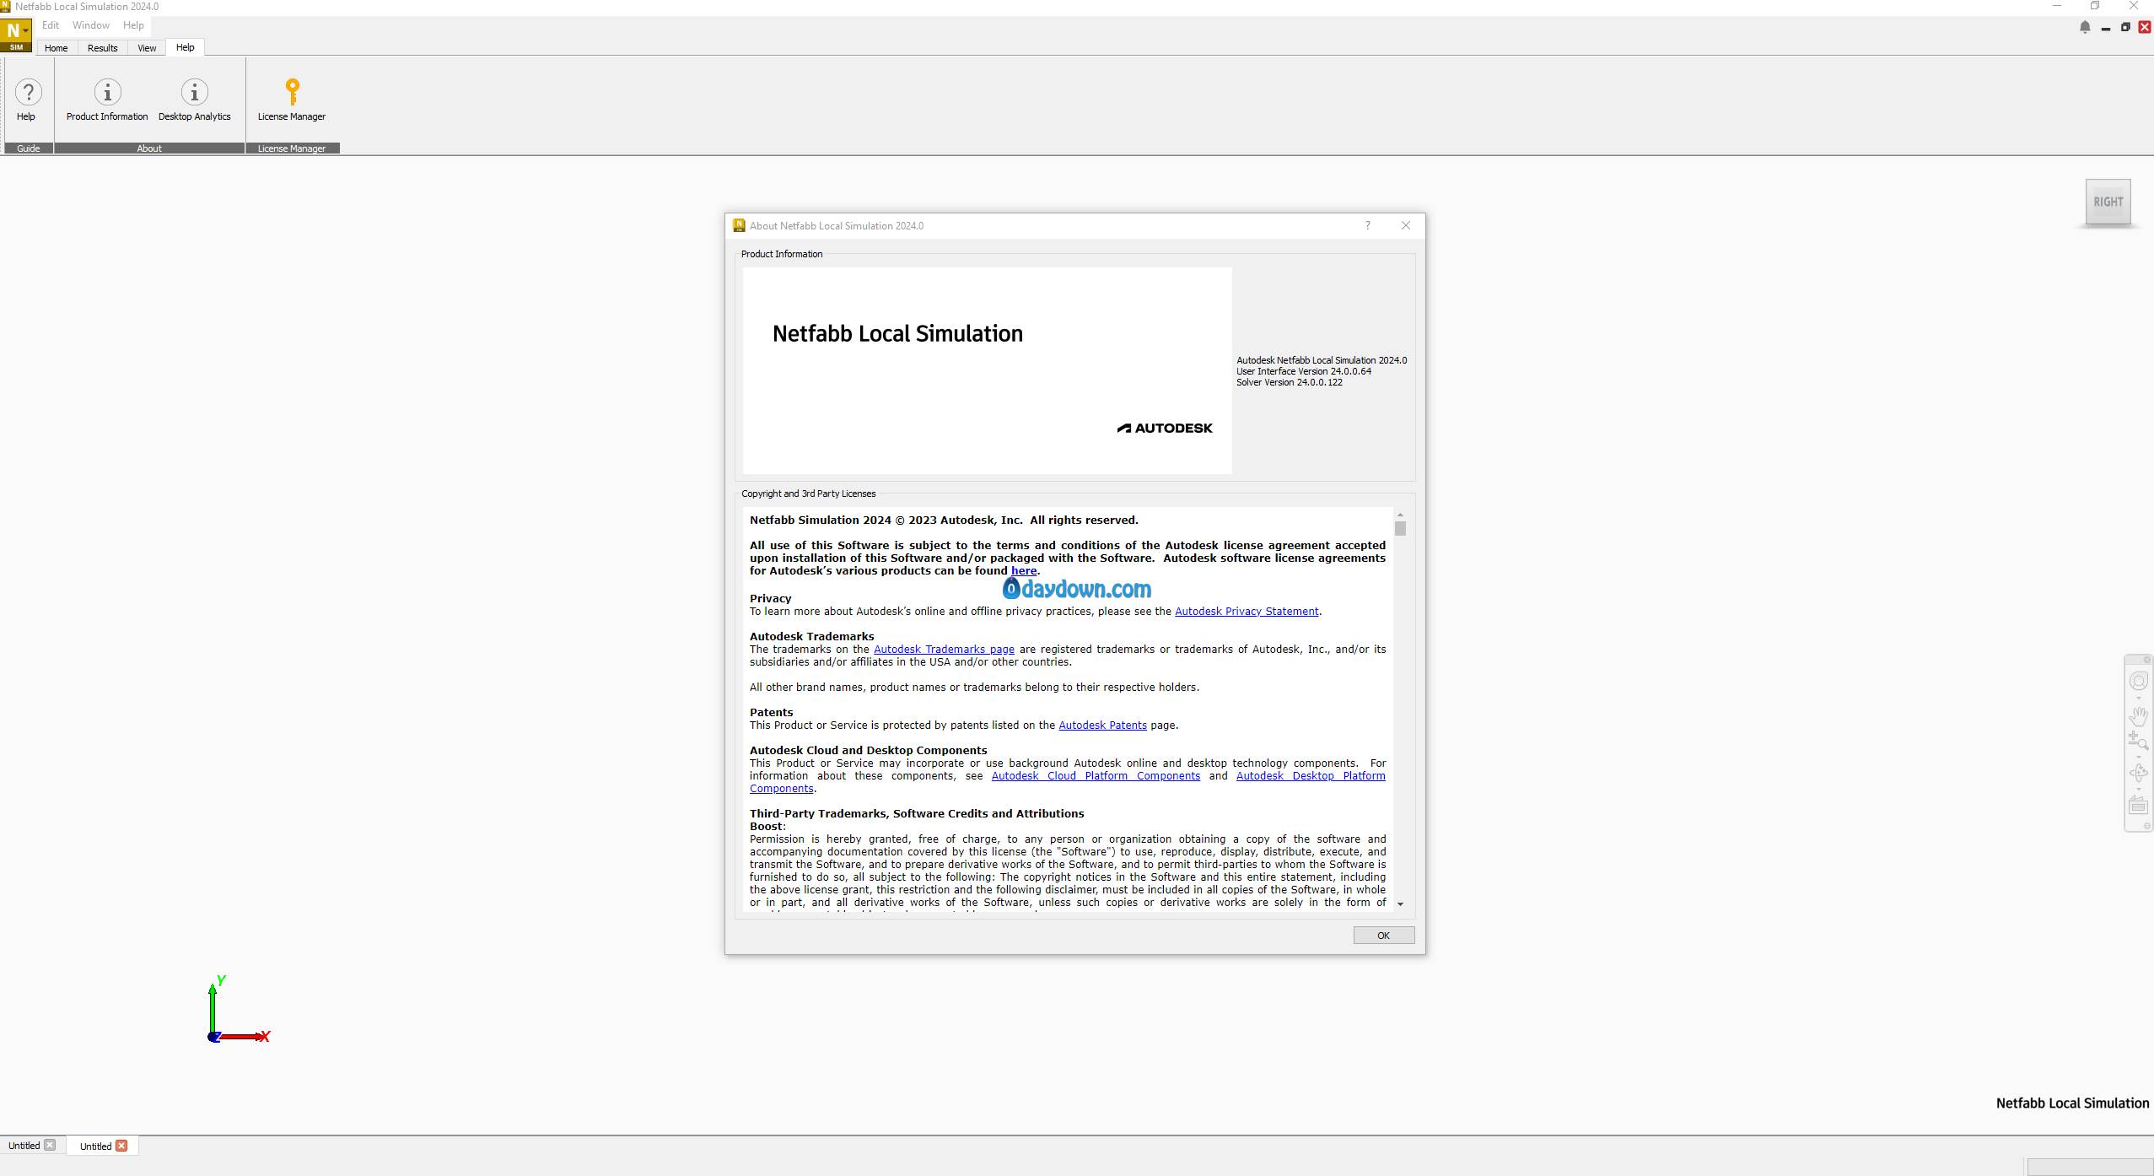Click OK in the About dialog

click(x=1384, y=936)
